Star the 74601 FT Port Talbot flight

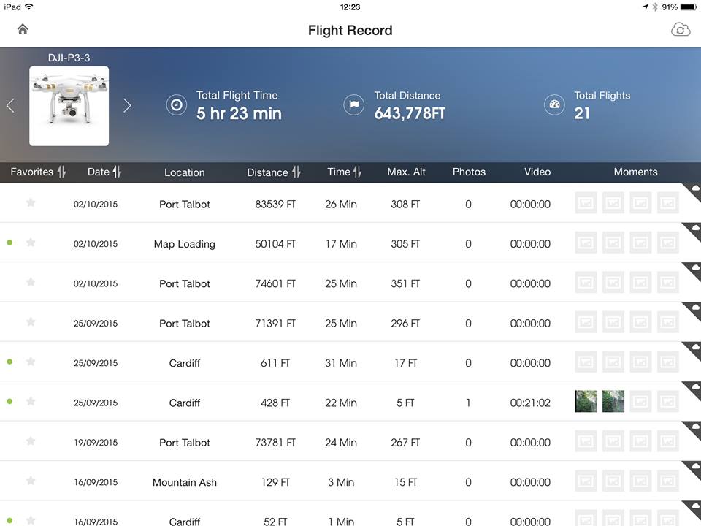coord(31,282)
